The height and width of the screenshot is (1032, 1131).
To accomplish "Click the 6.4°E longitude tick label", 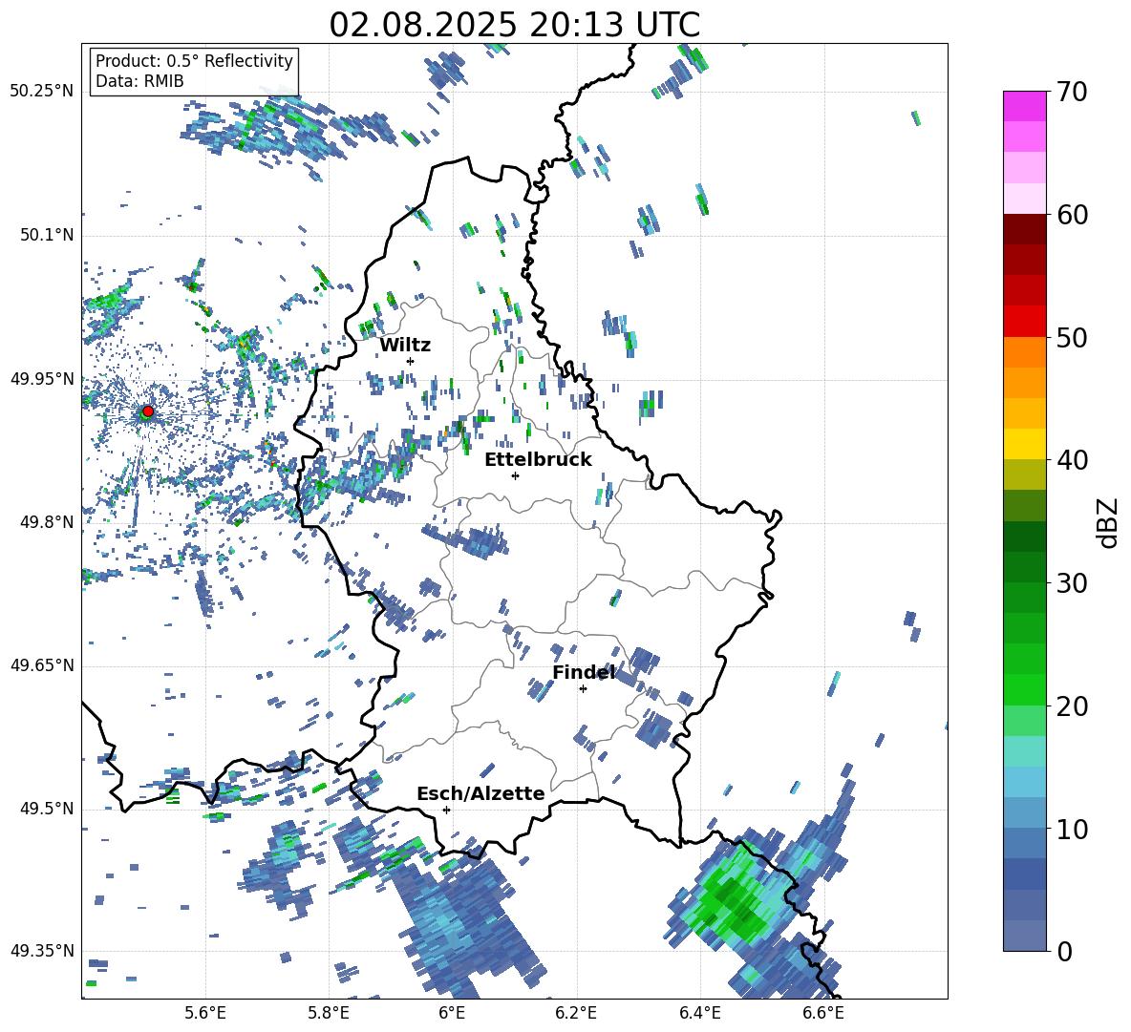I will [700, 1013].
